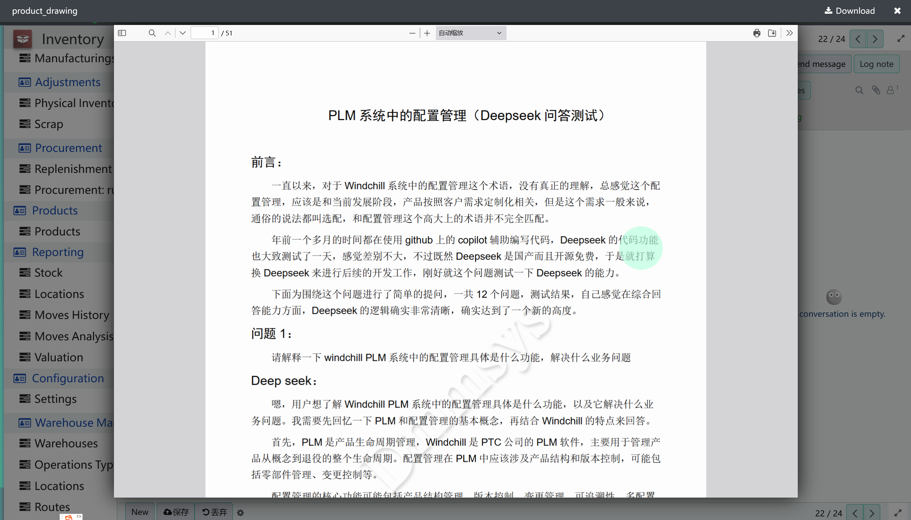Zoom in with the plus icon
The image size is (911, 520).
tap(427, 33)
